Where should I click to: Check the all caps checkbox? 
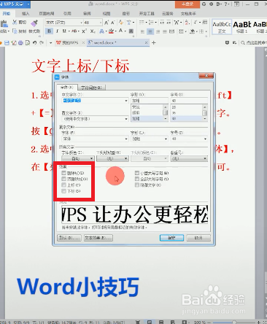(x=137, y=179)
